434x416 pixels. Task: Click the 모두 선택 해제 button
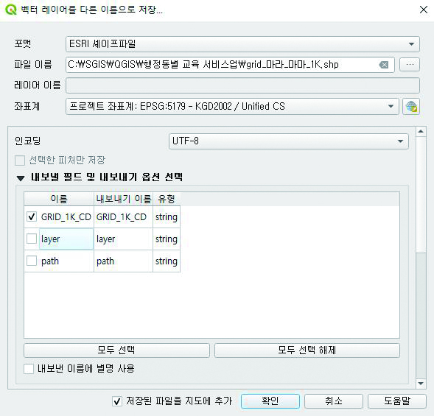307,350
